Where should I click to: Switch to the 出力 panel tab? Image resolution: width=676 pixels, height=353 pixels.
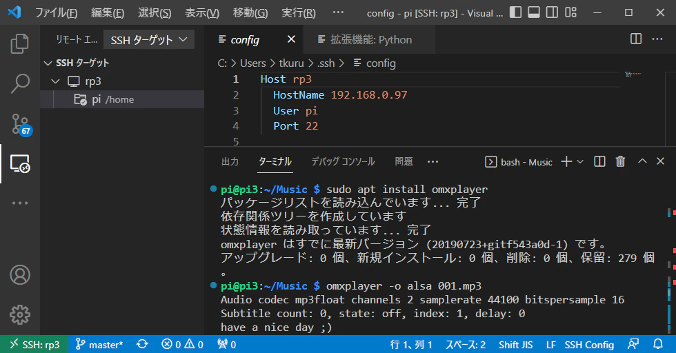(230, 161)
